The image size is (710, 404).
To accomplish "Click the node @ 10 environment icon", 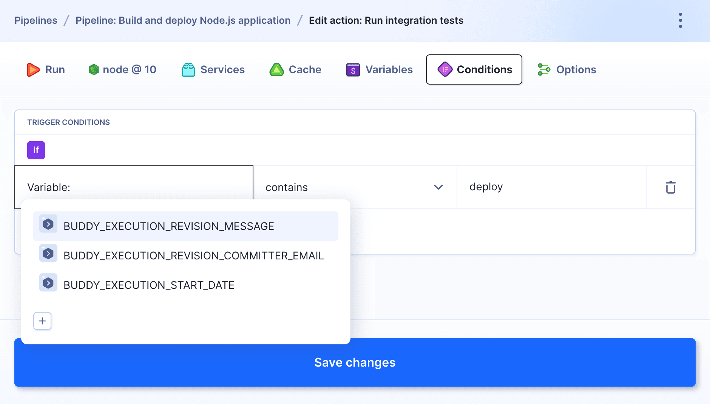I will point(94,69).
